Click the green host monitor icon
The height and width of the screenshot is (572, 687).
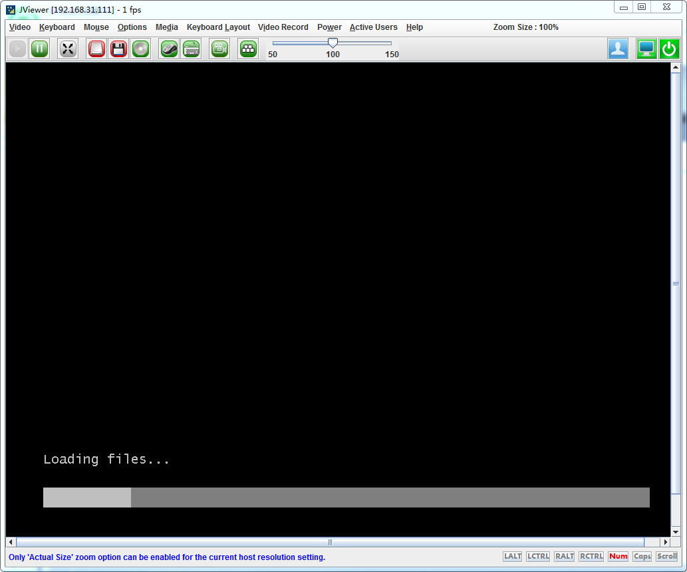tap(646, 49)
